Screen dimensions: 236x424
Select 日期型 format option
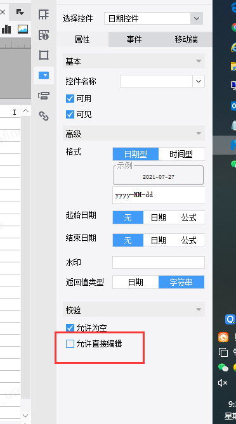(136, 154)
